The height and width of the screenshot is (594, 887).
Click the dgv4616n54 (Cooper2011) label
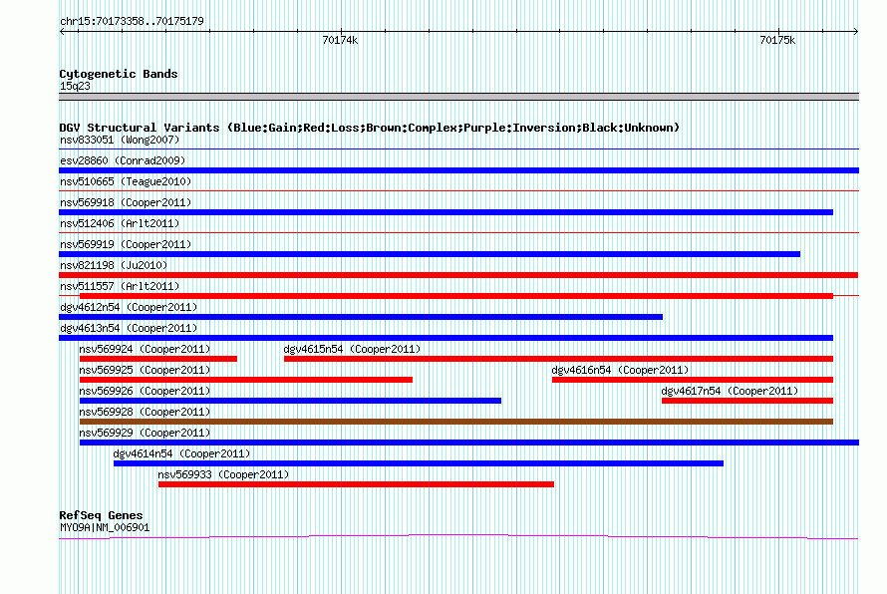click(x=620, y=370)
